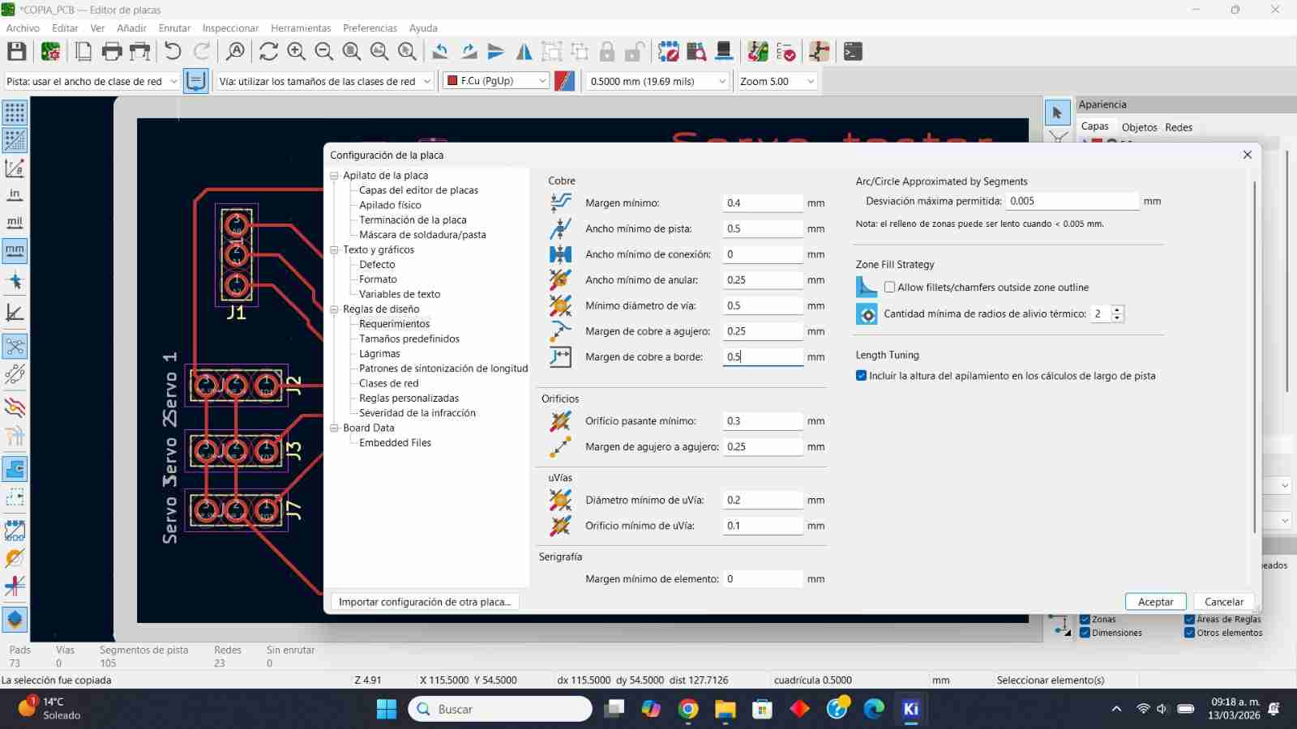The height and width of the screenshot is (729, 1297).
Task: Open the Preferencias menu
Action: click(x=370, y=28)
